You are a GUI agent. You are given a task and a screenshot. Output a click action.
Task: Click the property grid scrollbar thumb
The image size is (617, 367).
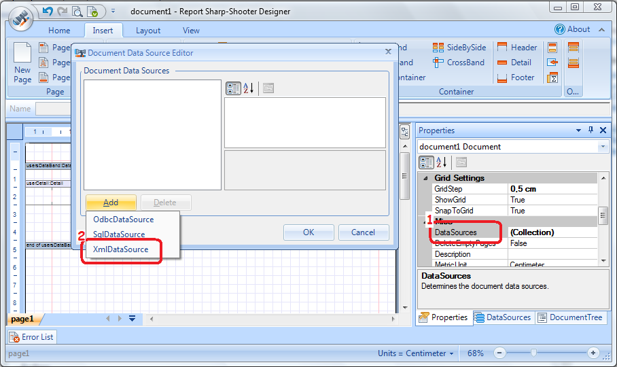pyautogui.click(x=603, y=215)
